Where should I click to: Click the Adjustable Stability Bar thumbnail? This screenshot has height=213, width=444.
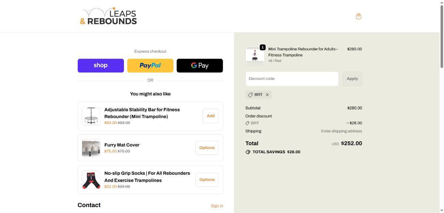coord(91,116)
